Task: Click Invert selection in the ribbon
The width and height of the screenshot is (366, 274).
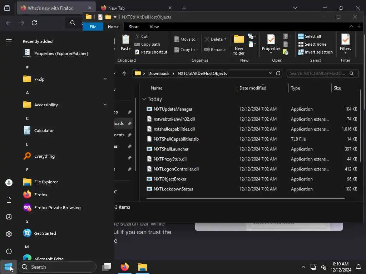Action: (315, 52)
